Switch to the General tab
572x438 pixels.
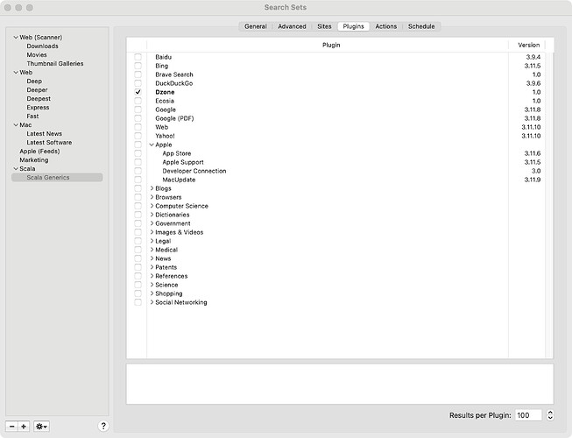pos(256,26)
